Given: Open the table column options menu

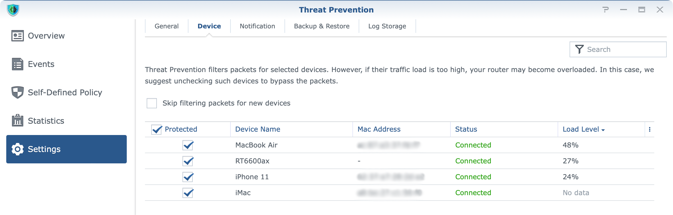Looking at the screenshot, I should (x=650, y=129).
